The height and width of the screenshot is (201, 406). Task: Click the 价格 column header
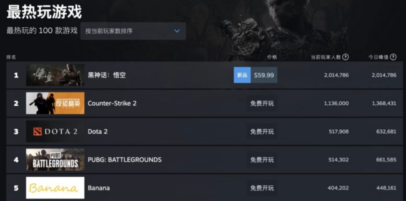pos(272,57)
